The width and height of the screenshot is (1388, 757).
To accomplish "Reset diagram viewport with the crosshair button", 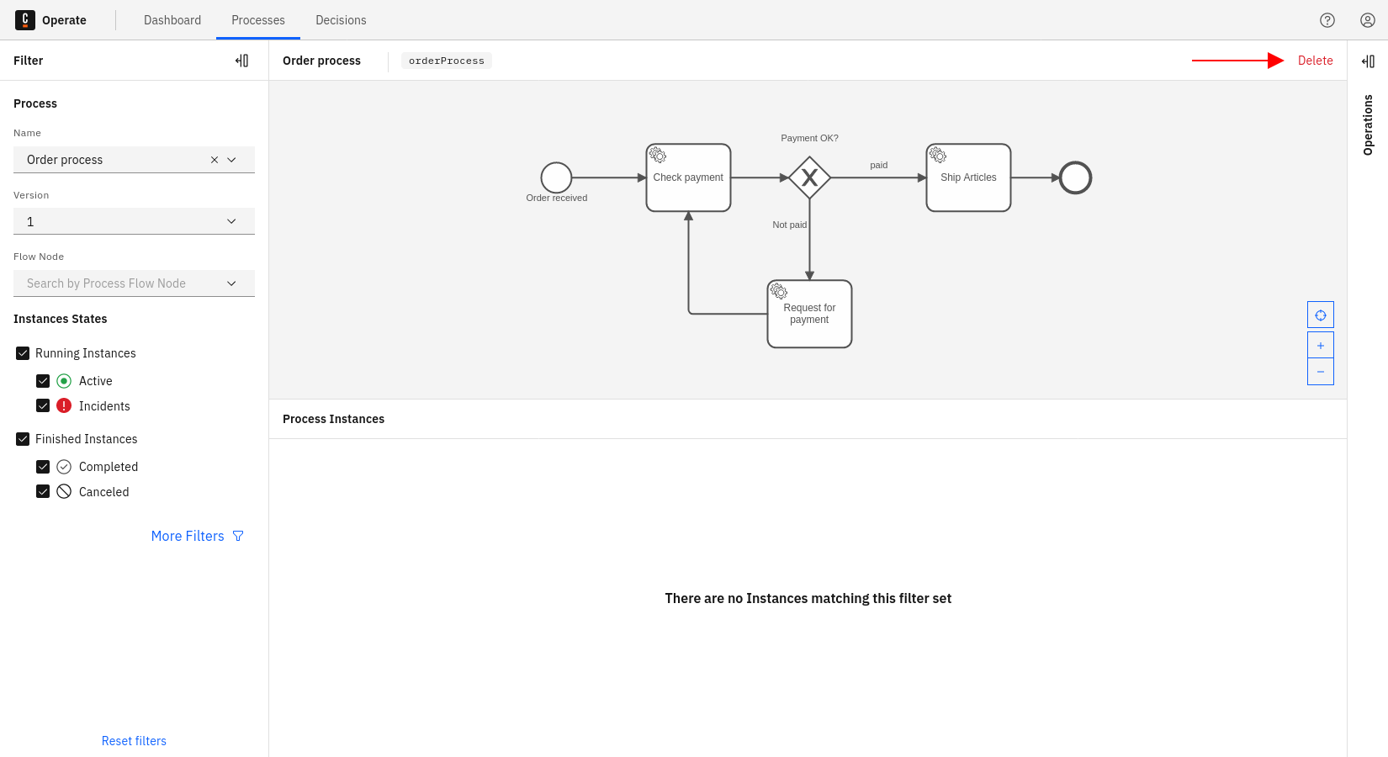I will point(1321,315).
